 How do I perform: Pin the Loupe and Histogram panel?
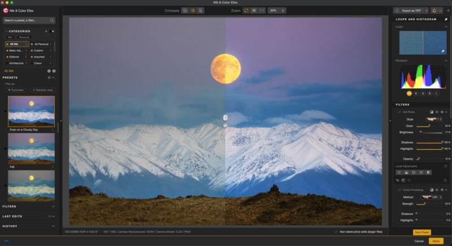[x=446, y=19]
